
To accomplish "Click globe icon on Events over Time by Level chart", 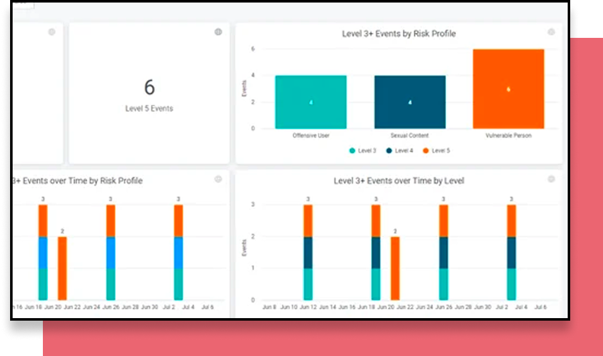I will click(x=551, y=179).
